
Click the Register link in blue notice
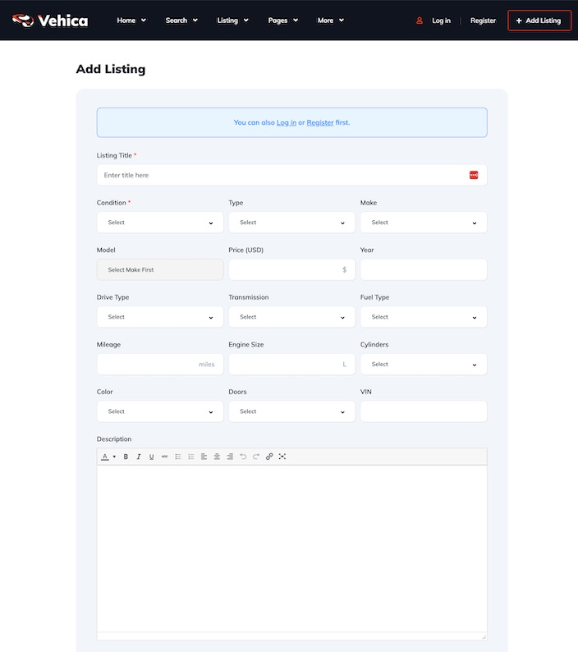pyautogui.click(x=320, y=122)
